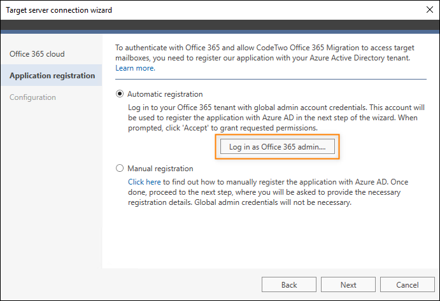Click the automatic registration description paragraph

pyautogui.click(x=276, y=118)
